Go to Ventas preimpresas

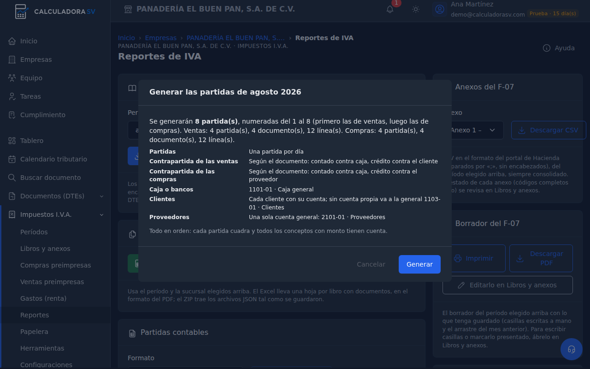pos(52,282)
